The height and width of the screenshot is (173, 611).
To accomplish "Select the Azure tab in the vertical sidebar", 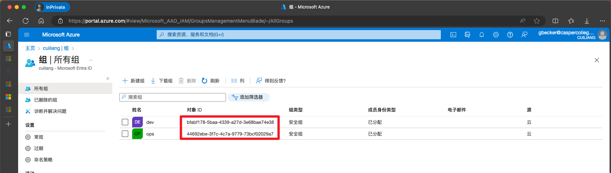I will (x=9, y=46).
